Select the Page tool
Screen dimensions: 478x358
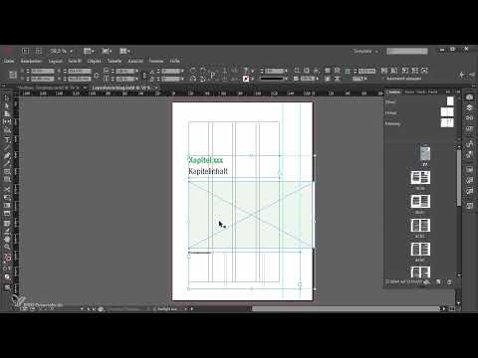click(x=7, y=114)
